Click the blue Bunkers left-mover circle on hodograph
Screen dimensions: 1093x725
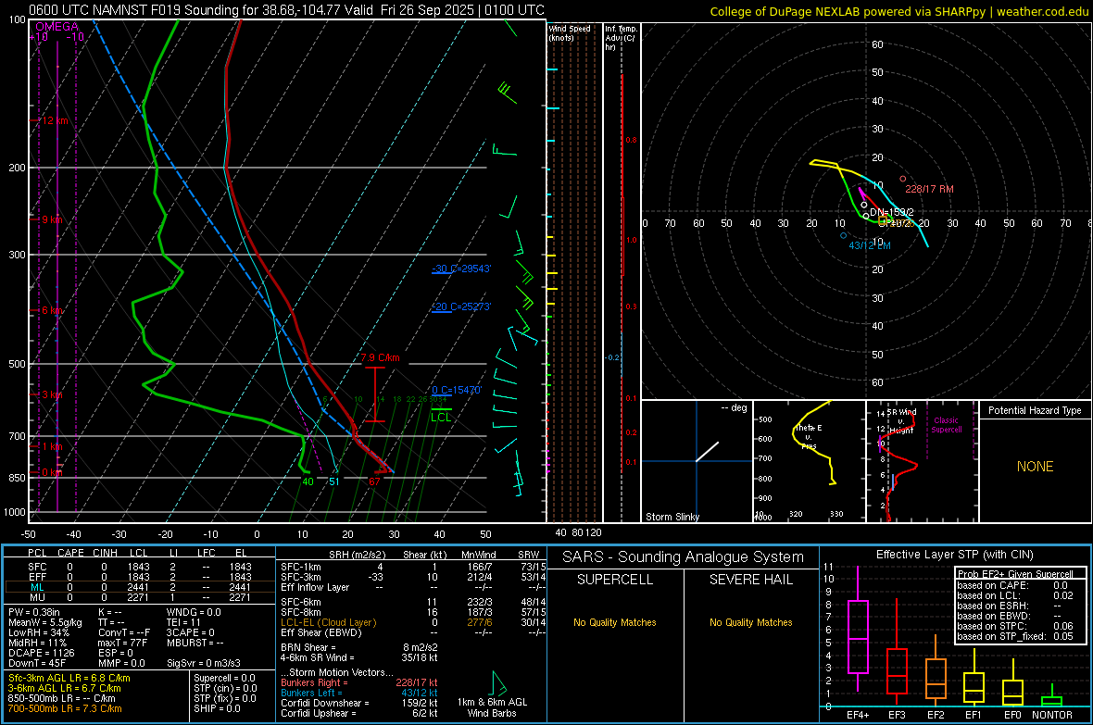(x=844, y=235)
